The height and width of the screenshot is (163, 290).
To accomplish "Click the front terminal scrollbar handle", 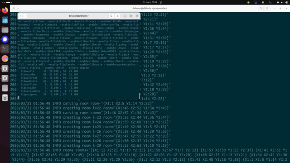I will tap(140, 96).
